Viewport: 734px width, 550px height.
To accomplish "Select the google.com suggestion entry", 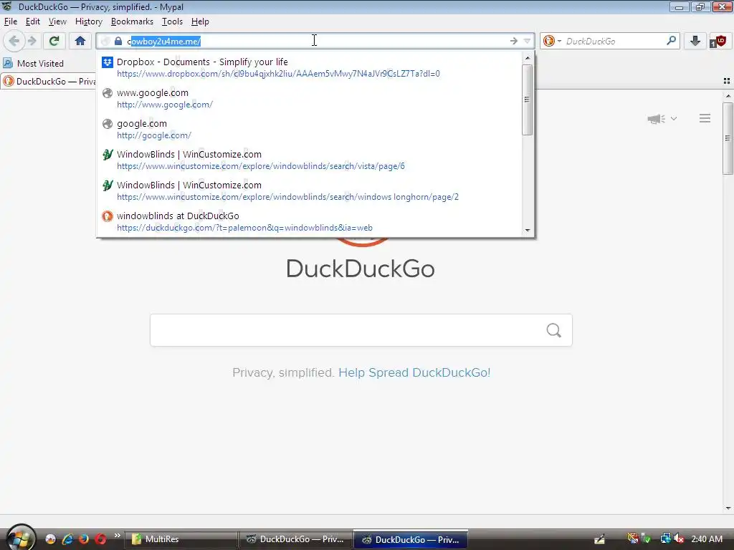I will (309, 129).
